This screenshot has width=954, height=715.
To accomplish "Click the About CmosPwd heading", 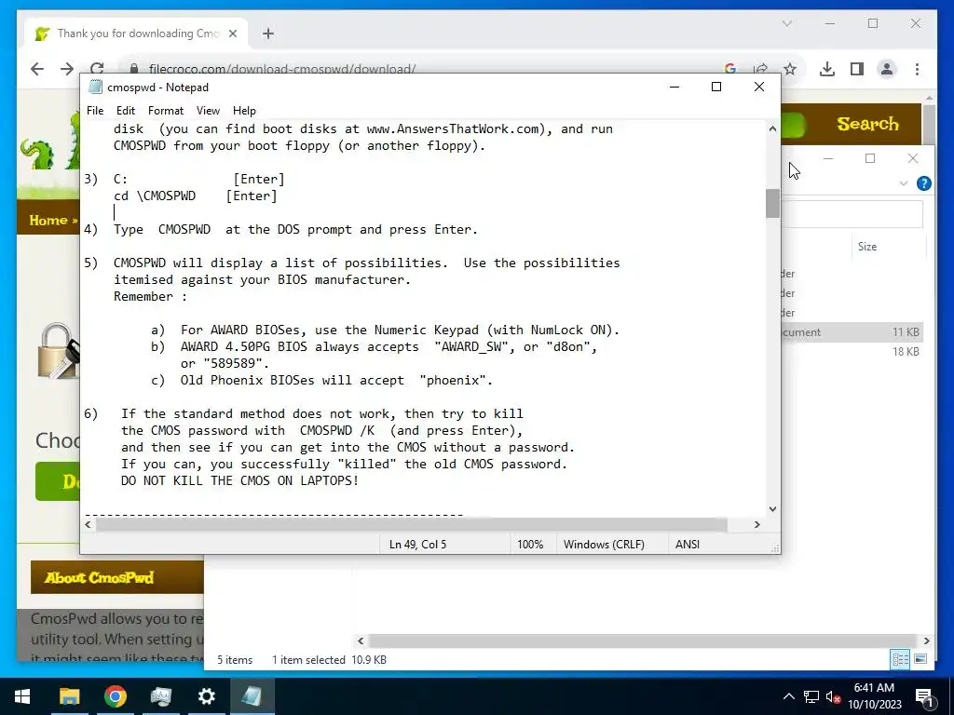I will 99,577.
